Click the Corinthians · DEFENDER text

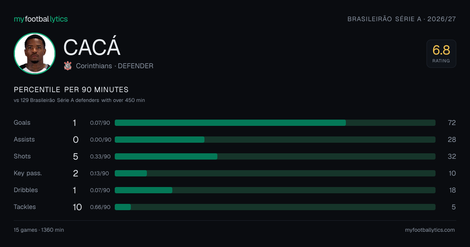[x=115, y=66]
